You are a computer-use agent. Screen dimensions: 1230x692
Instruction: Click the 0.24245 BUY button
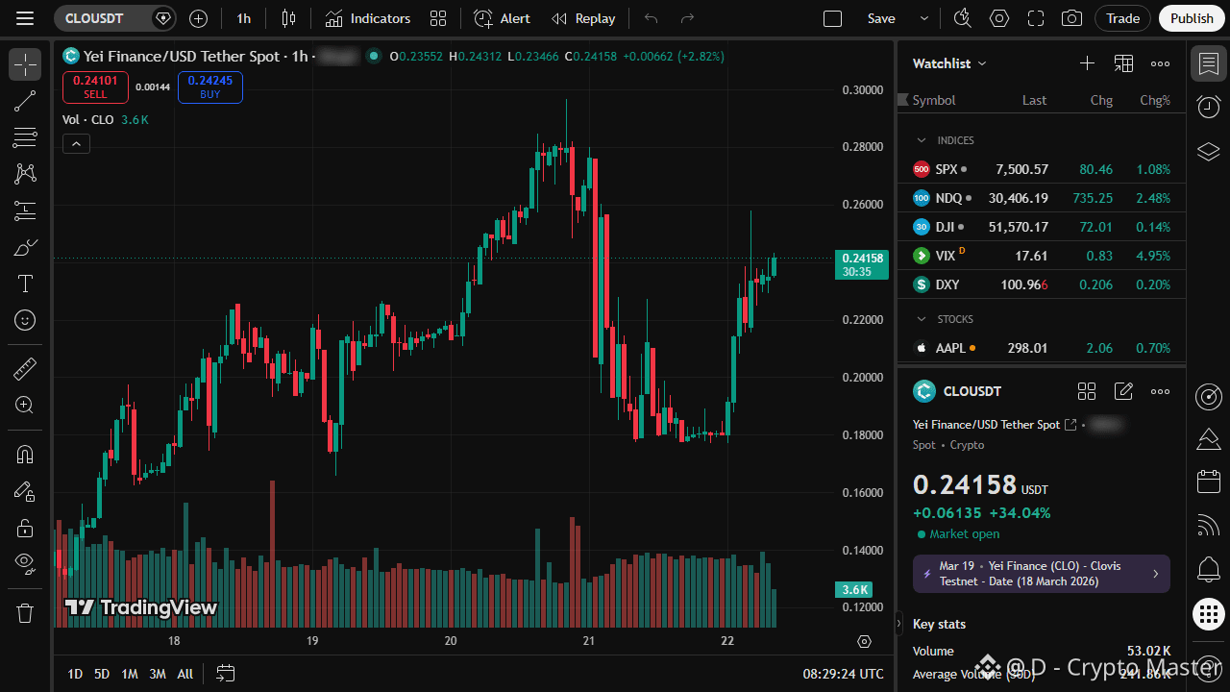(x=210, y=87)
